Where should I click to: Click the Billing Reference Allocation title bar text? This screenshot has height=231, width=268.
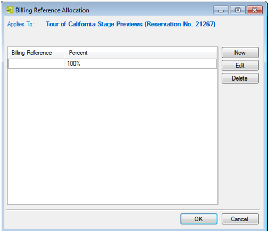pos(52,10)
